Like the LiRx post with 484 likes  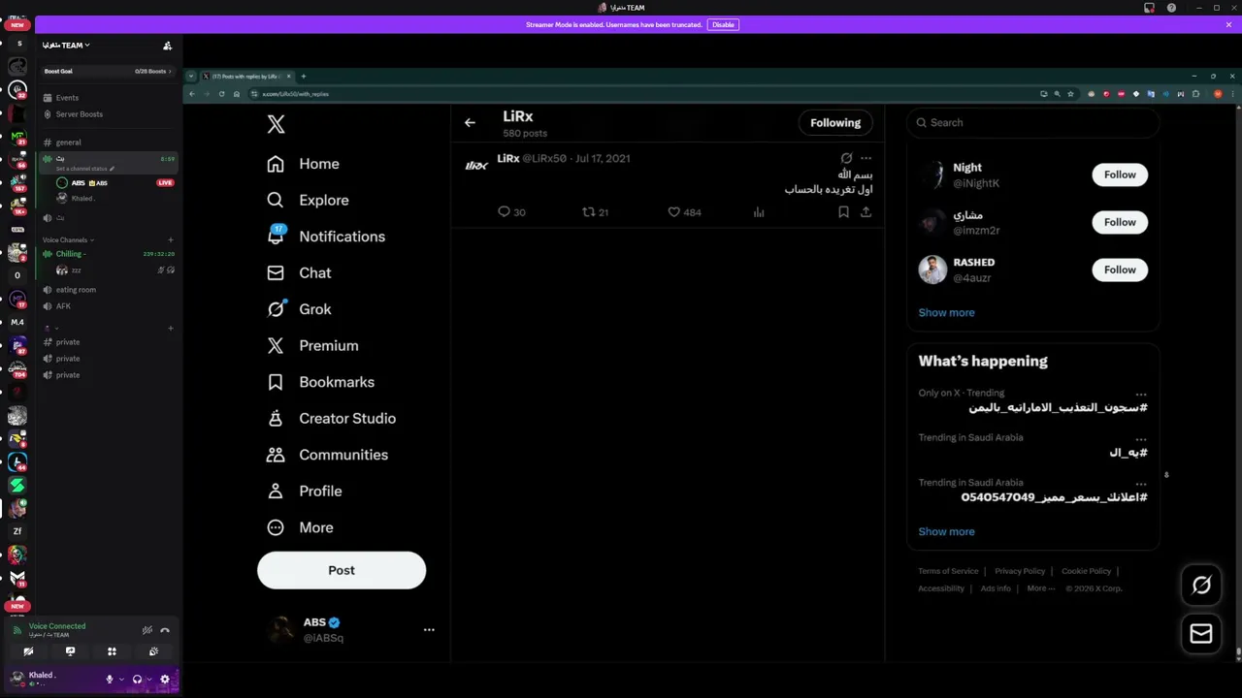pos(684,211)
